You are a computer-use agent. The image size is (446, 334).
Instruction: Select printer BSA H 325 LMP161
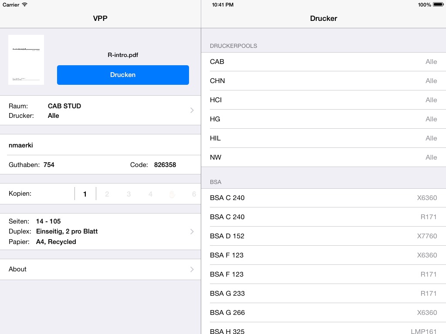(x=324, y=328)
